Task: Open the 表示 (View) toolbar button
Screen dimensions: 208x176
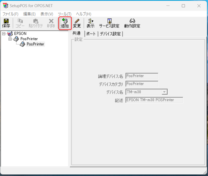Action: 91,23
